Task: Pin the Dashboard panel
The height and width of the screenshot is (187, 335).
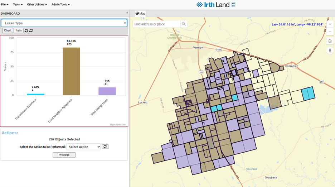Action: coord(127,13)
